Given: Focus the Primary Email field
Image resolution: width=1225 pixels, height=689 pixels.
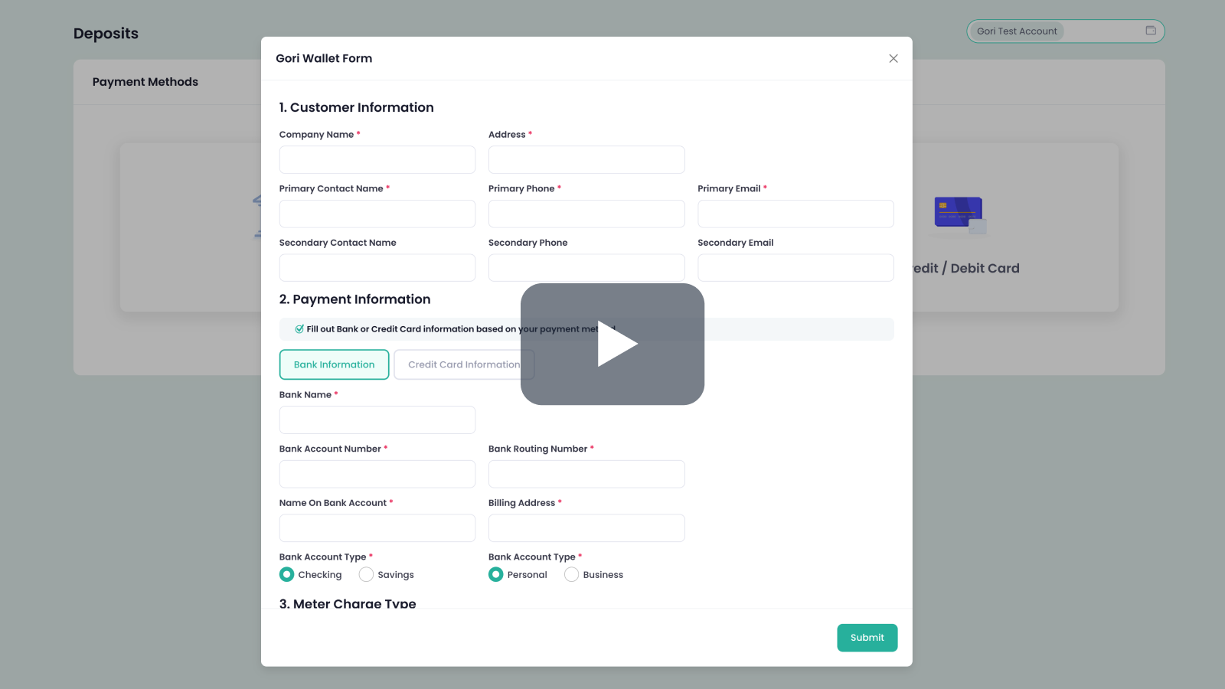Looking at the screenshot, I should pos(795,214).
